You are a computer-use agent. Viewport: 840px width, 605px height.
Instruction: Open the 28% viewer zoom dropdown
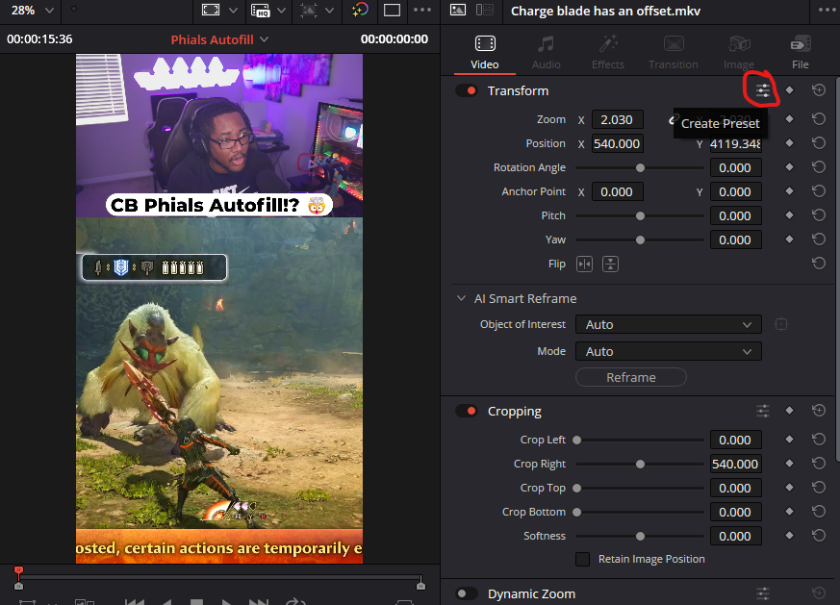click(32, 11)
